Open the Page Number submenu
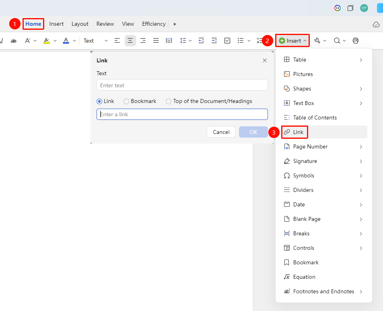The image size is (383, 311). pos(324,146)
